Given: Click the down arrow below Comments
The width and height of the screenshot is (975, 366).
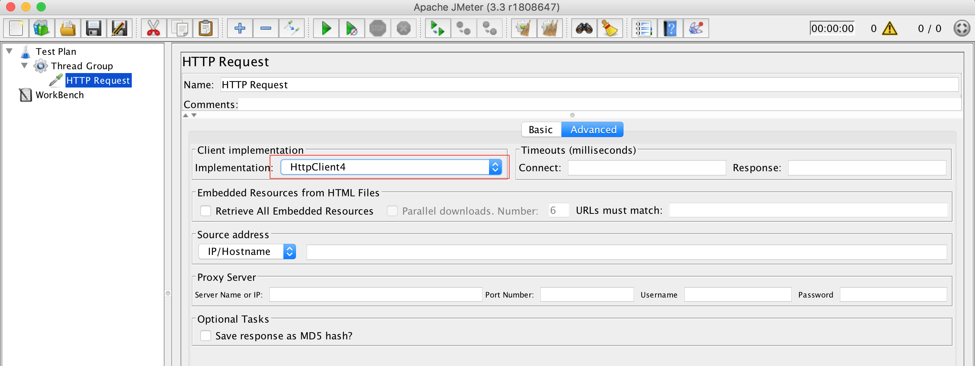Looking at the screenshot, I should 194,115.
